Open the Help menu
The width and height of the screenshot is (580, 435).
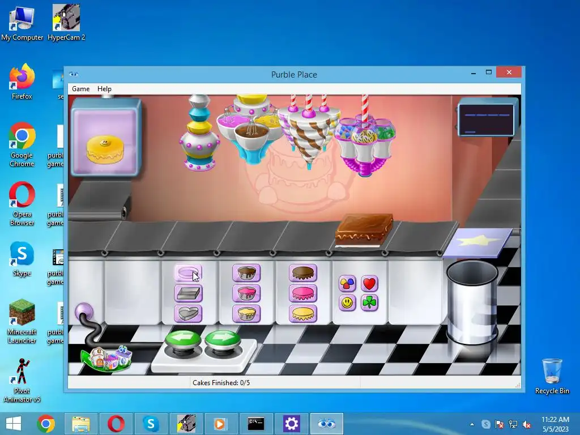point(104,89)
